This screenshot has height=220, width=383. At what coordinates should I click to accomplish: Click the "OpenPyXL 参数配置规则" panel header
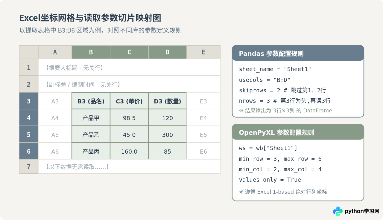tap(298, 132)
